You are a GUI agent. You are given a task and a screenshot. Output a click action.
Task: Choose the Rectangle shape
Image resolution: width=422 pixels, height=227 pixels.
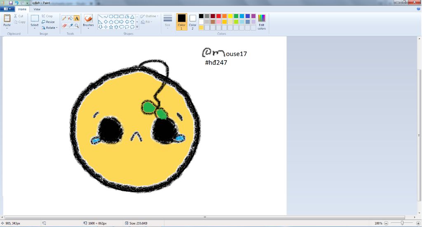[x=116, y=16]
